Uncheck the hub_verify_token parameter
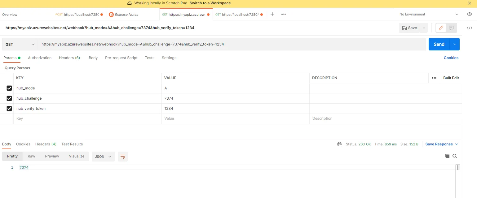477x198 pixels. tap(9, 109)
